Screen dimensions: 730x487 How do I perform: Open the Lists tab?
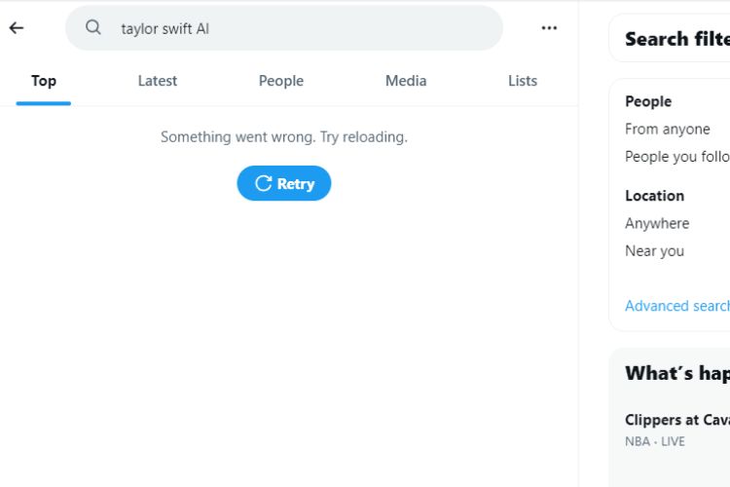pos(523,81)
